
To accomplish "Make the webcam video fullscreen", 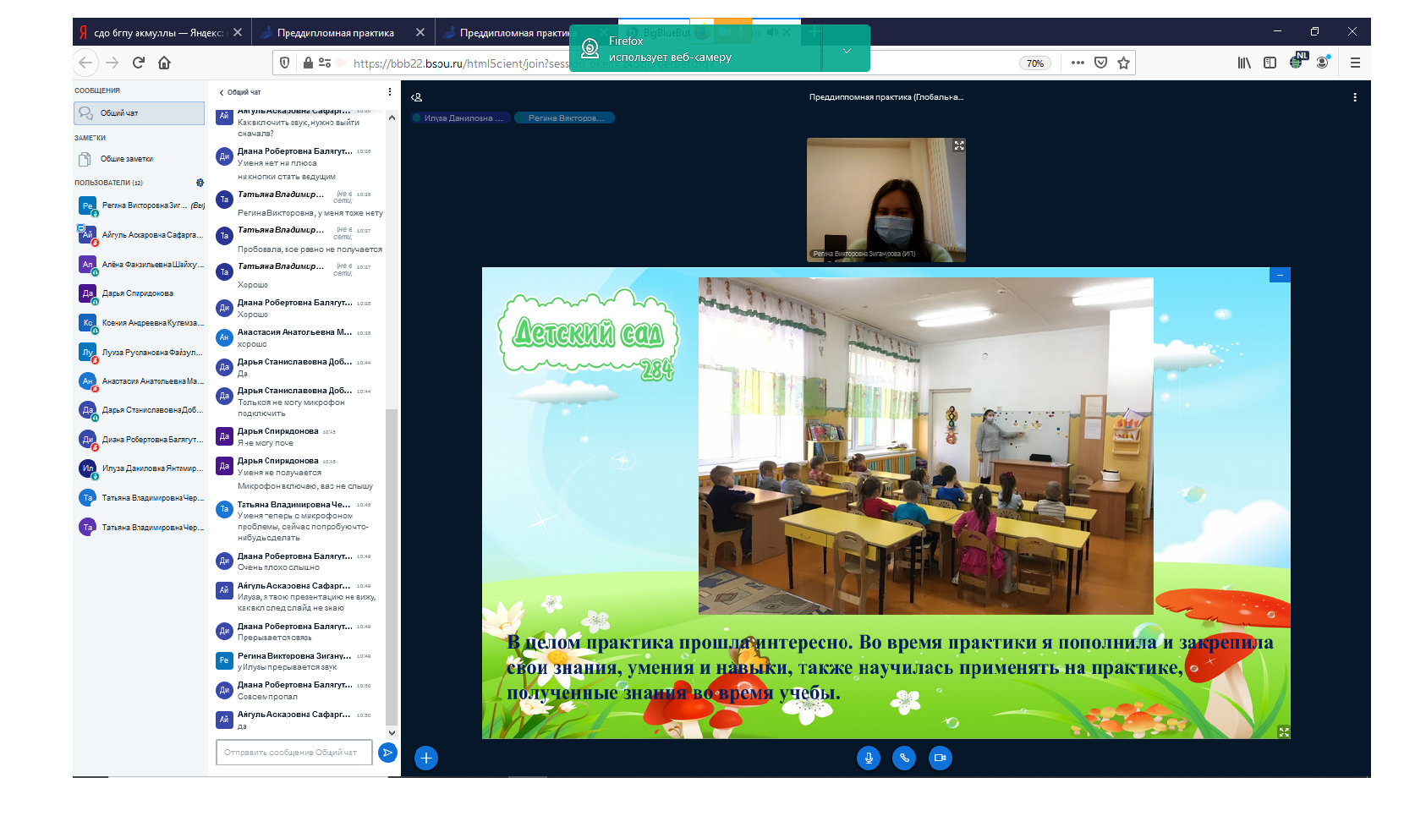I will (x=958, y=145).
